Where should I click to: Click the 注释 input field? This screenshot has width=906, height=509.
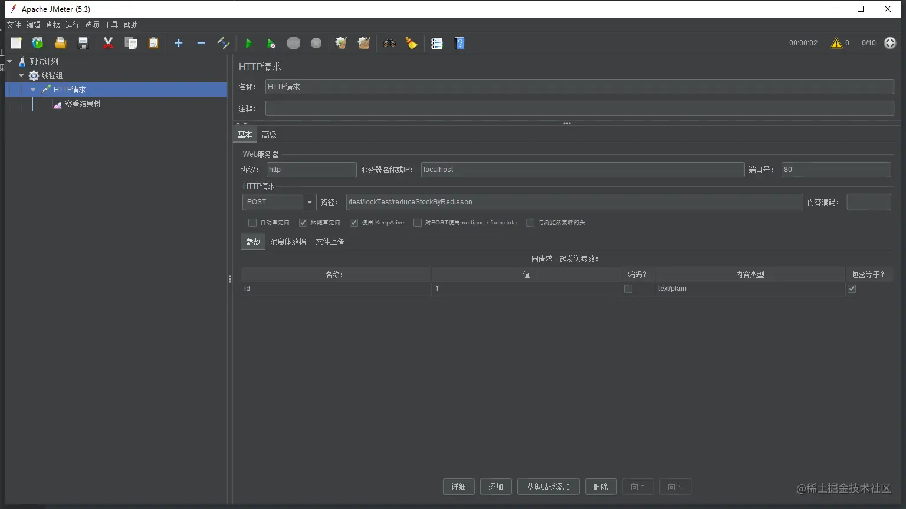click(579, 108)
